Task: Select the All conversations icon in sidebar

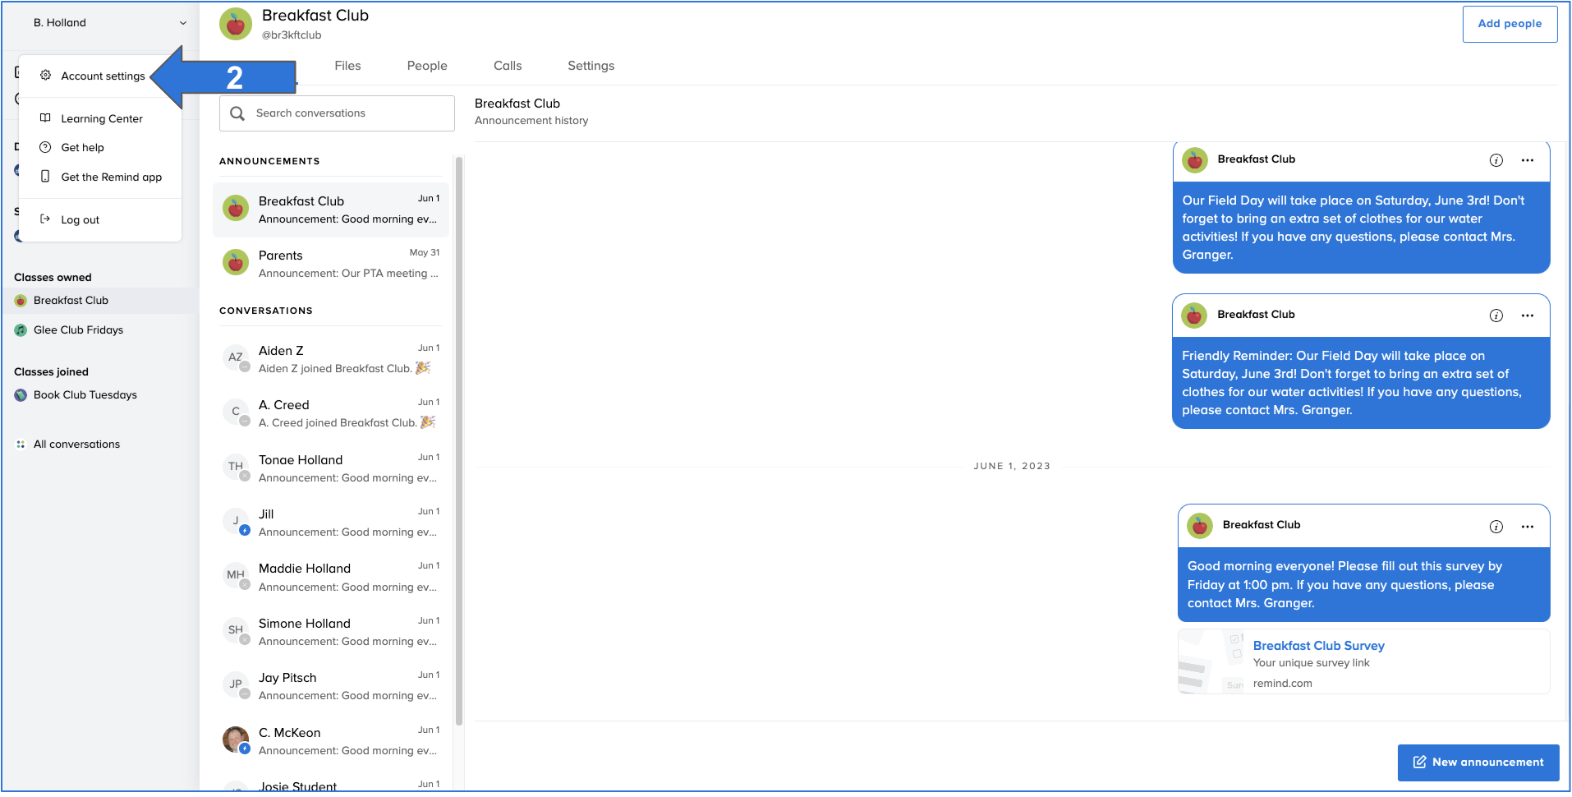Action: [21, 444]
